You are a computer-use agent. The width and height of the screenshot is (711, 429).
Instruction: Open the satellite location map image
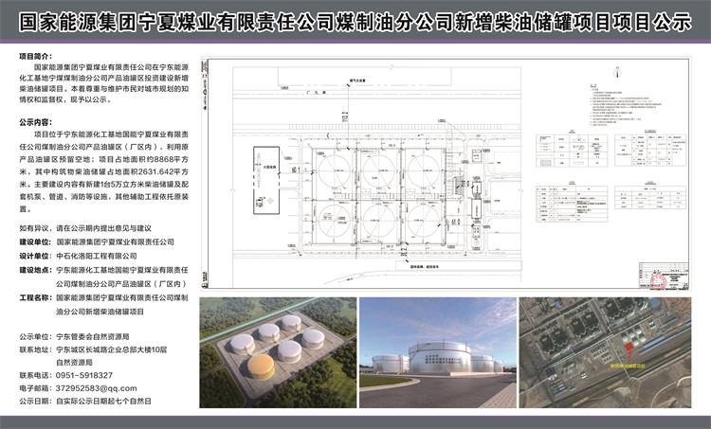pyautogui.click(x=606, y=352)
